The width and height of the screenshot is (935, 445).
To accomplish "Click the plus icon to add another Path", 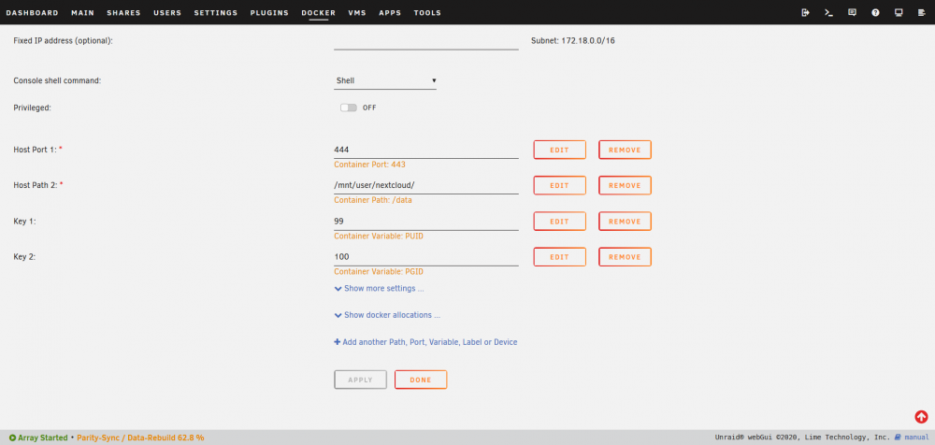I will click(x=337, y=342).
